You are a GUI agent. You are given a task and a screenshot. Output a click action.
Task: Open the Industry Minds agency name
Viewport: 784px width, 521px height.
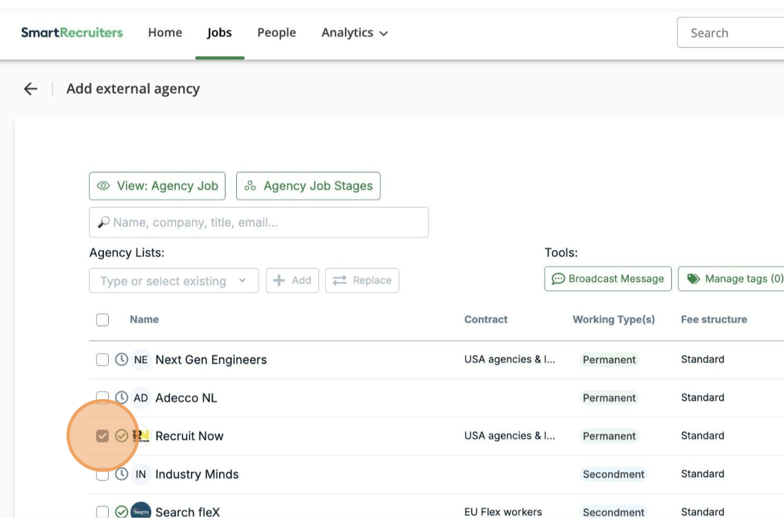pos(197,474)
